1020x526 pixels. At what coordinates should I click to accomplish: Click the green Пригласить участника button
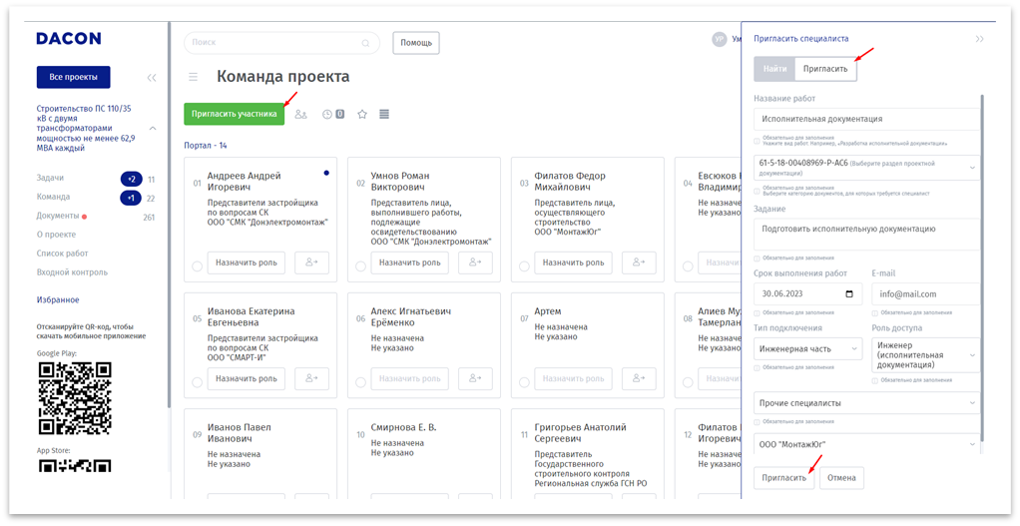[234, 114]
